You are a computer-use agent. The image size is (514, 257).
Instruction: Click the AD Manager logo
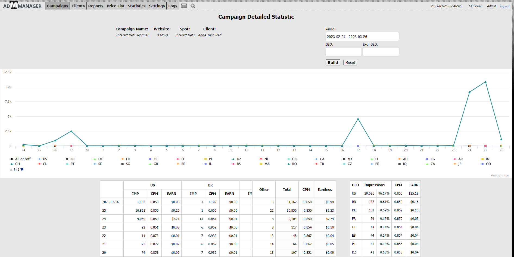point(22,6)
